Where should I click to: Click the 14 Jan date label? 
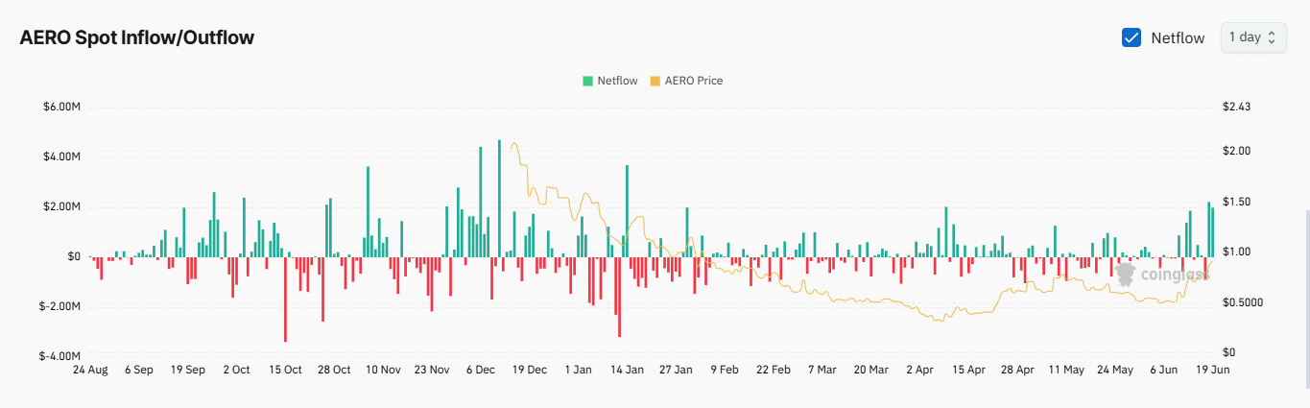(x=628, y=370)
